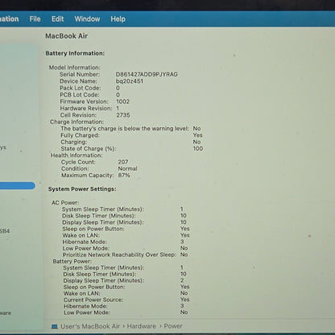Open the File menu
Viewport: 335px width, 335px height.
coord(35,19)
